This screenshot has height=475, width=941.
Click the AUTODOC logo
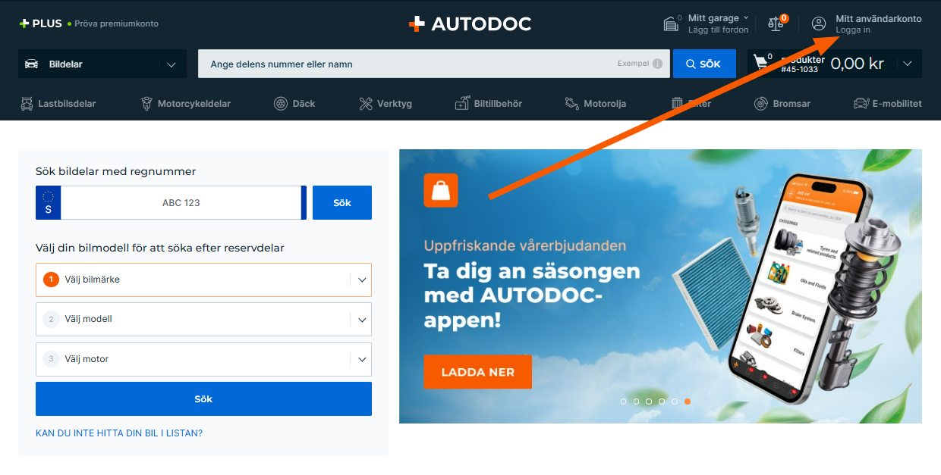coord(470,23)
